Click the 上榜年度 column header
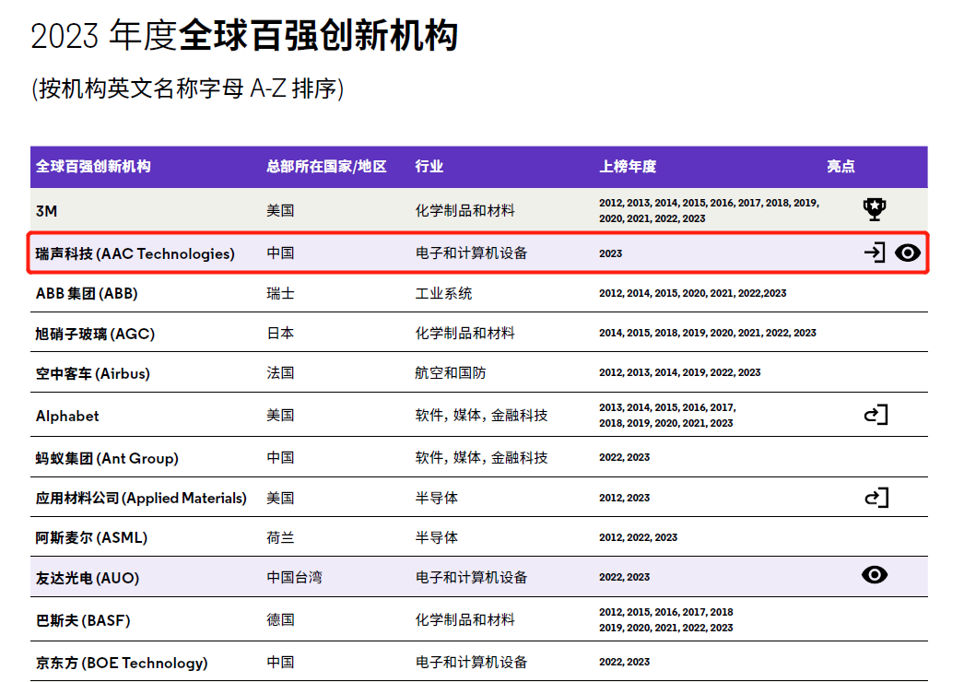964x682 pixels. 628,166
